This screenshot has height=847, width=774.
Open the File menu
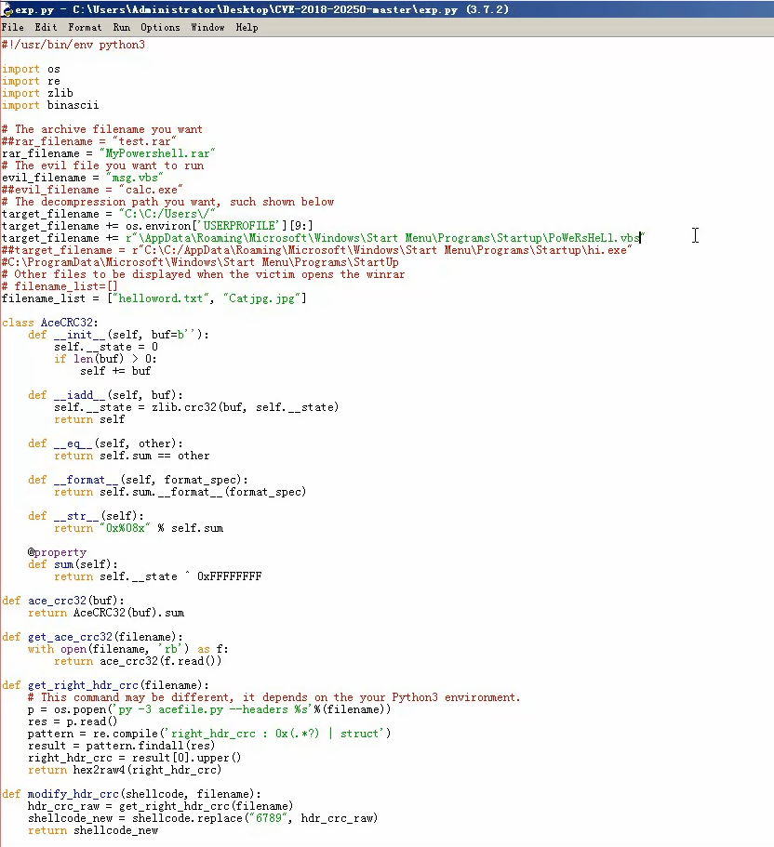[13, 27]
